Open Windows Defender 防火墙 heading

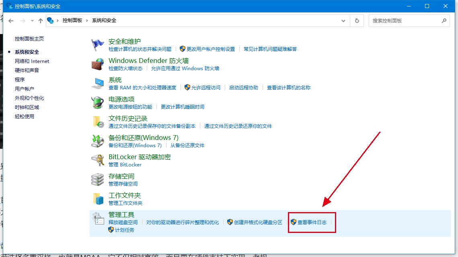(149, 61)
